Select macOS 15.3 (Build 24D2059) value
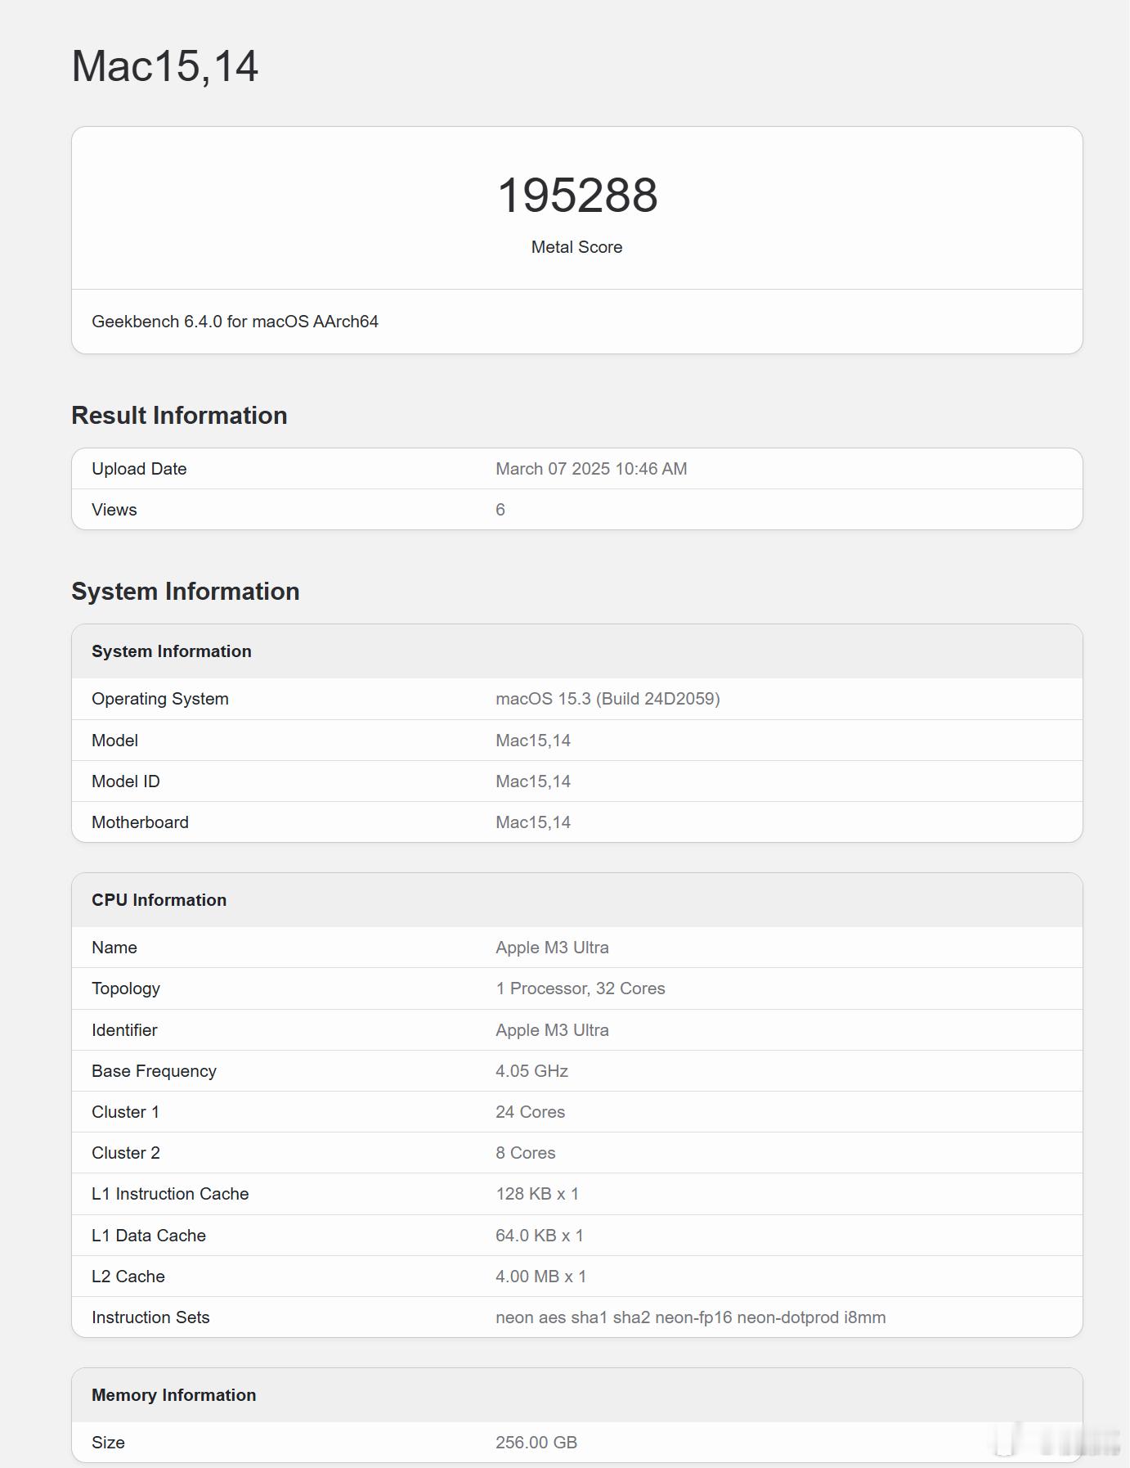Viewport: 1130px width, 1468px height. click(608, 699)
